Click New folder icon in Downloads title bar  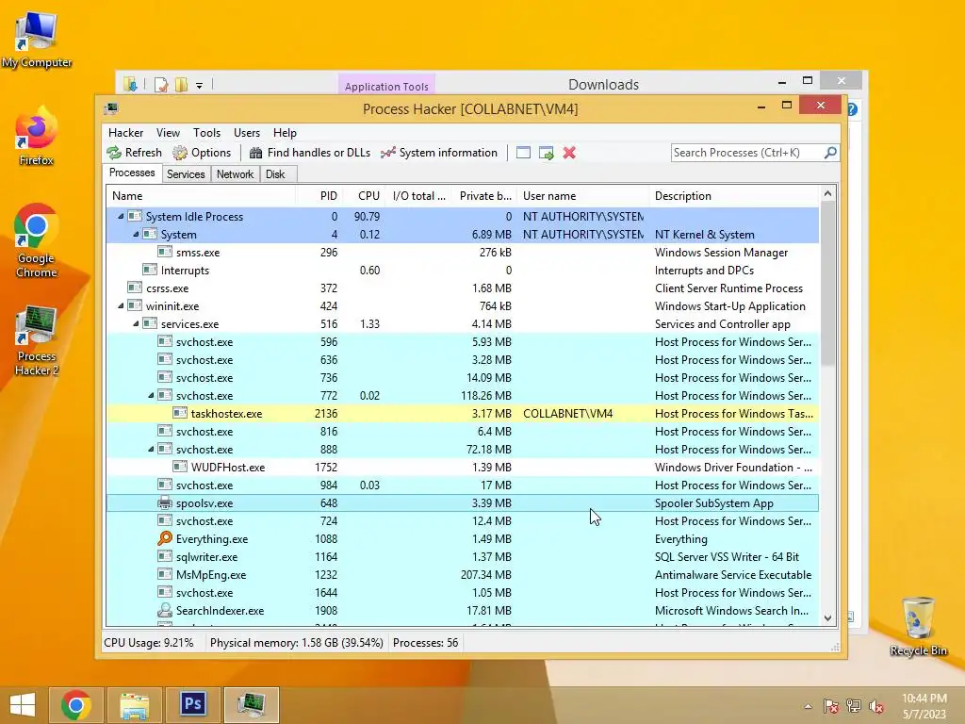[x=181, y=85]
